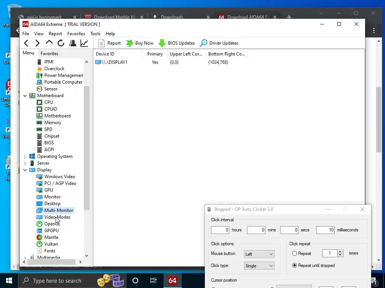Open the Sensor tree item
Image resolution: width=385 pixels, height=288 pixels.
47,88
